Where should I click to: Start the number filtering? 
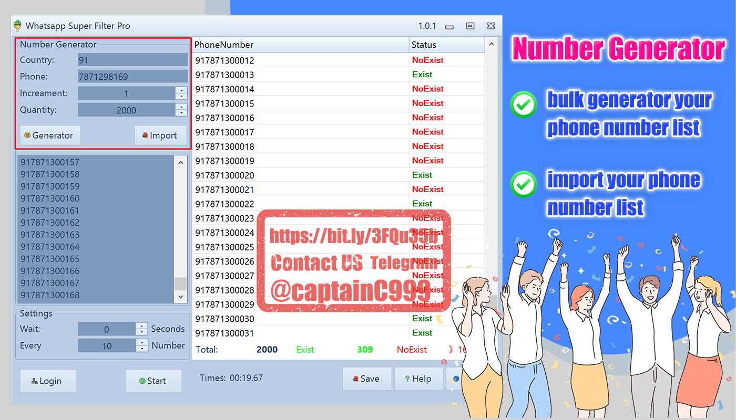[154, 381]
